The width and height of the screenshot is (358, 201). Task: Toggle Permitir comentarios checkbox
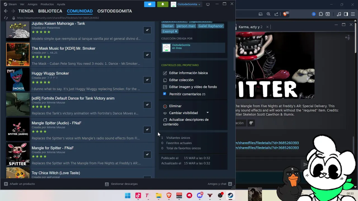(x=164, y=94)
